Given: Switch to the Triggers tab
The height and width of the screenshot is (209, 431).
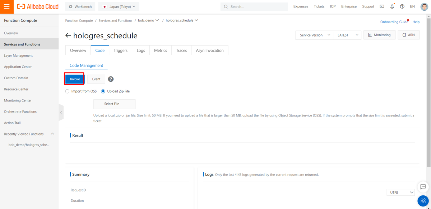Looking at the screenshot, I should click(121, 51).
